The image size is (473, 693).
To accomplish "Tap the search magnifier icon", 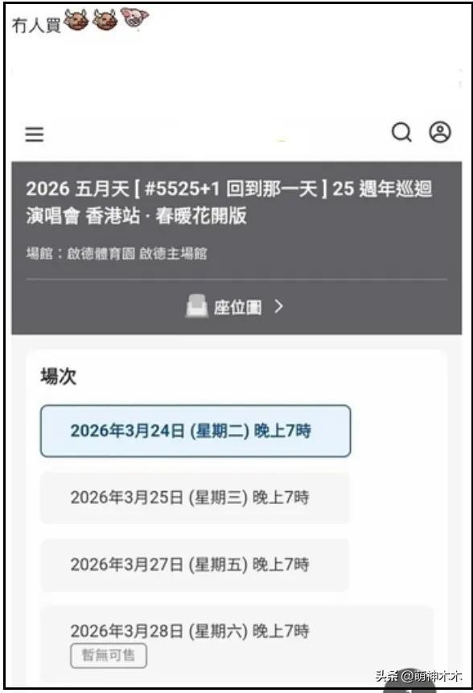I will (402, 132).
